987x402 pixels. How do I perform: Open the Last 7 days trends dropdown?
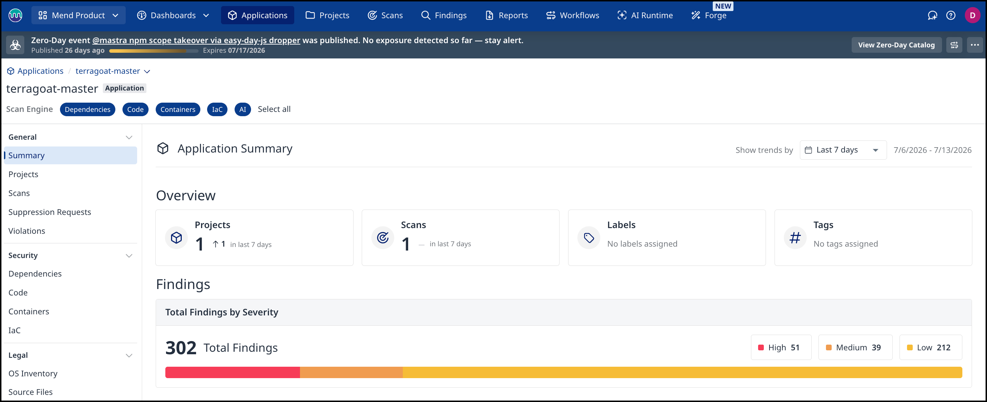click(x=843, y=150)
